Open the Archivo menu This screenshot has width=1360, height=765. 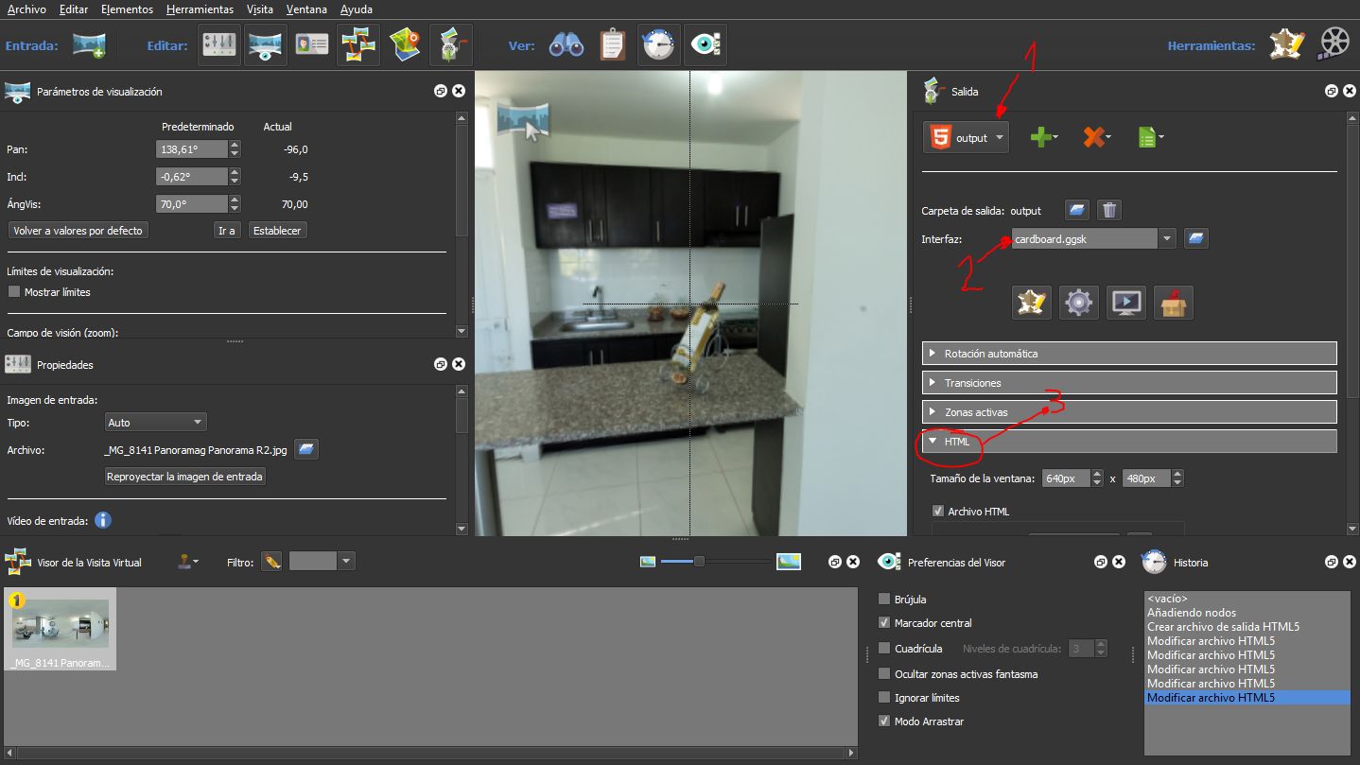coord(26,9)
